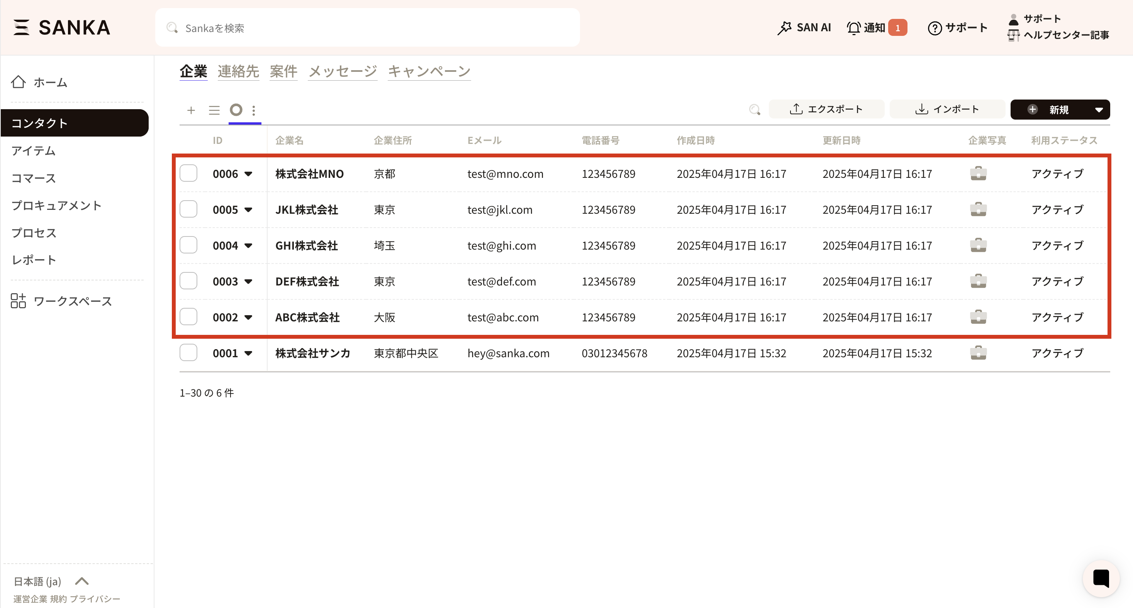
Task: Check the box for 株式会社サンカ row
Action: pos(188,353)
